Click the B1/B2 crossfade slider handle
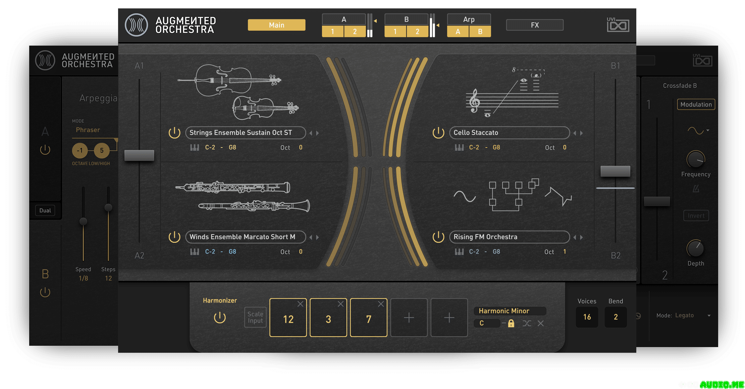The image size is (745, 389). (x=615, y=171)
